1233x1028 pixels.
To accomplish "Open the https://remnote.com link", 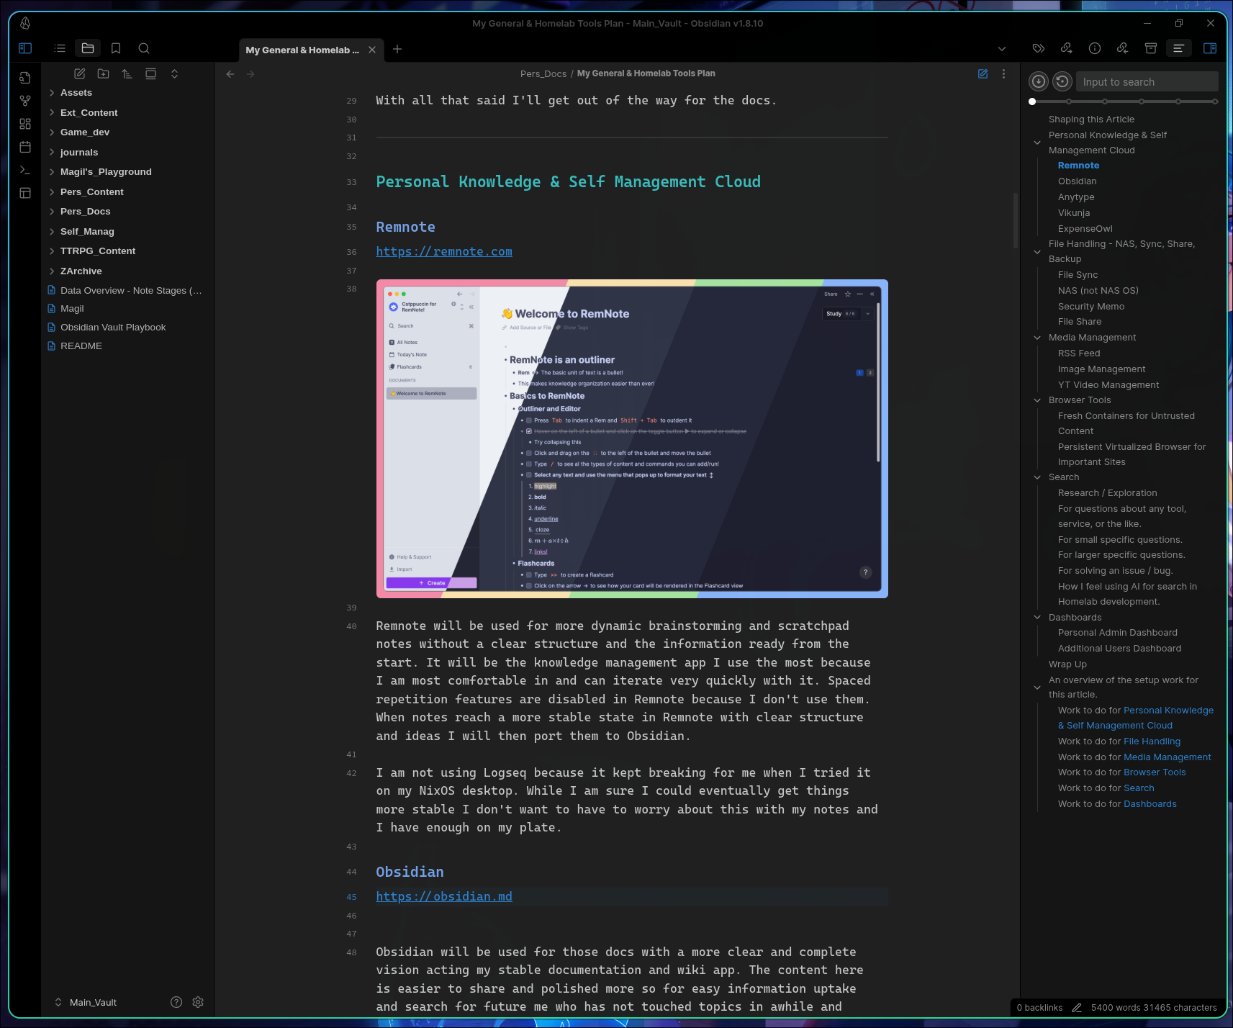I will [x=444, y=252].
